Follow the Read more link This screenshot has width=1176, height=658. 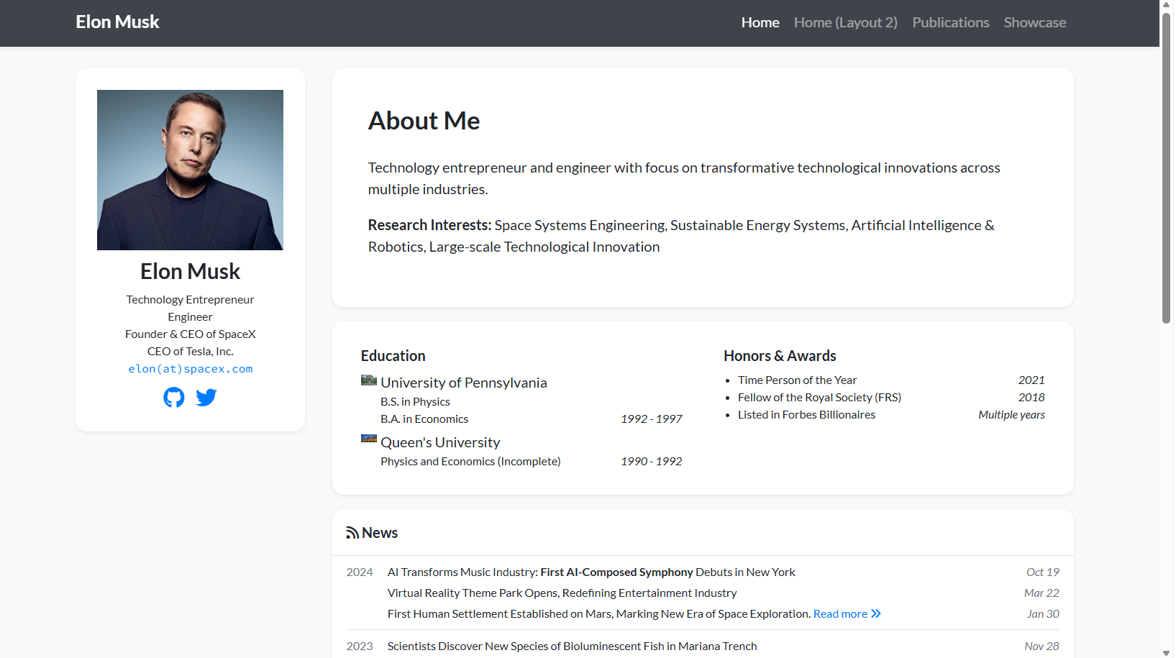(x=839, y=614)
